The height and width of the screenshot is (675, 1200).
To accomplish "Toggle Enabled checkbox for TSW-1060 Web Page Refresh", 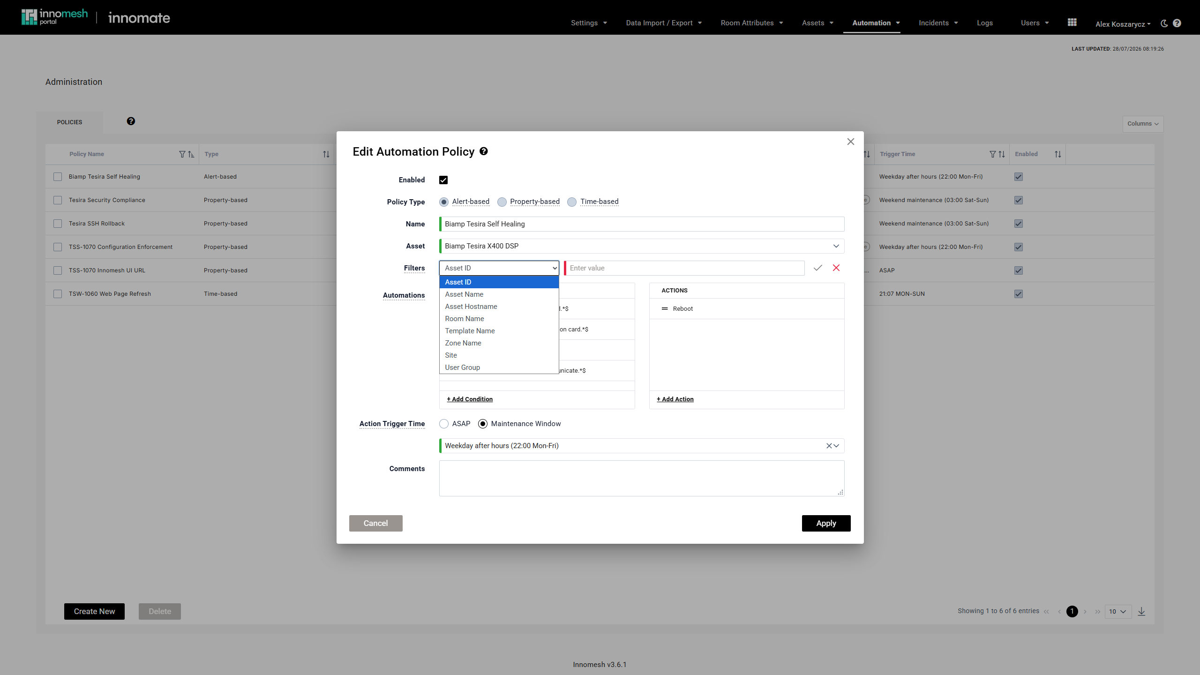I will [1019, 294].
